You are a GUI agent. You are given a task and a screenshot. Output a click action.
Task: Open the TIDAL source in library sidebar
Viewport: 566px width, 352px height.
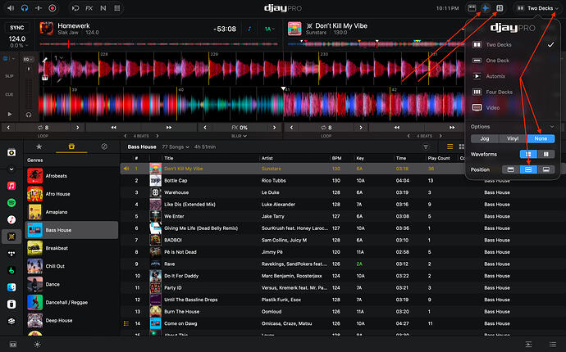pos(11,253)
